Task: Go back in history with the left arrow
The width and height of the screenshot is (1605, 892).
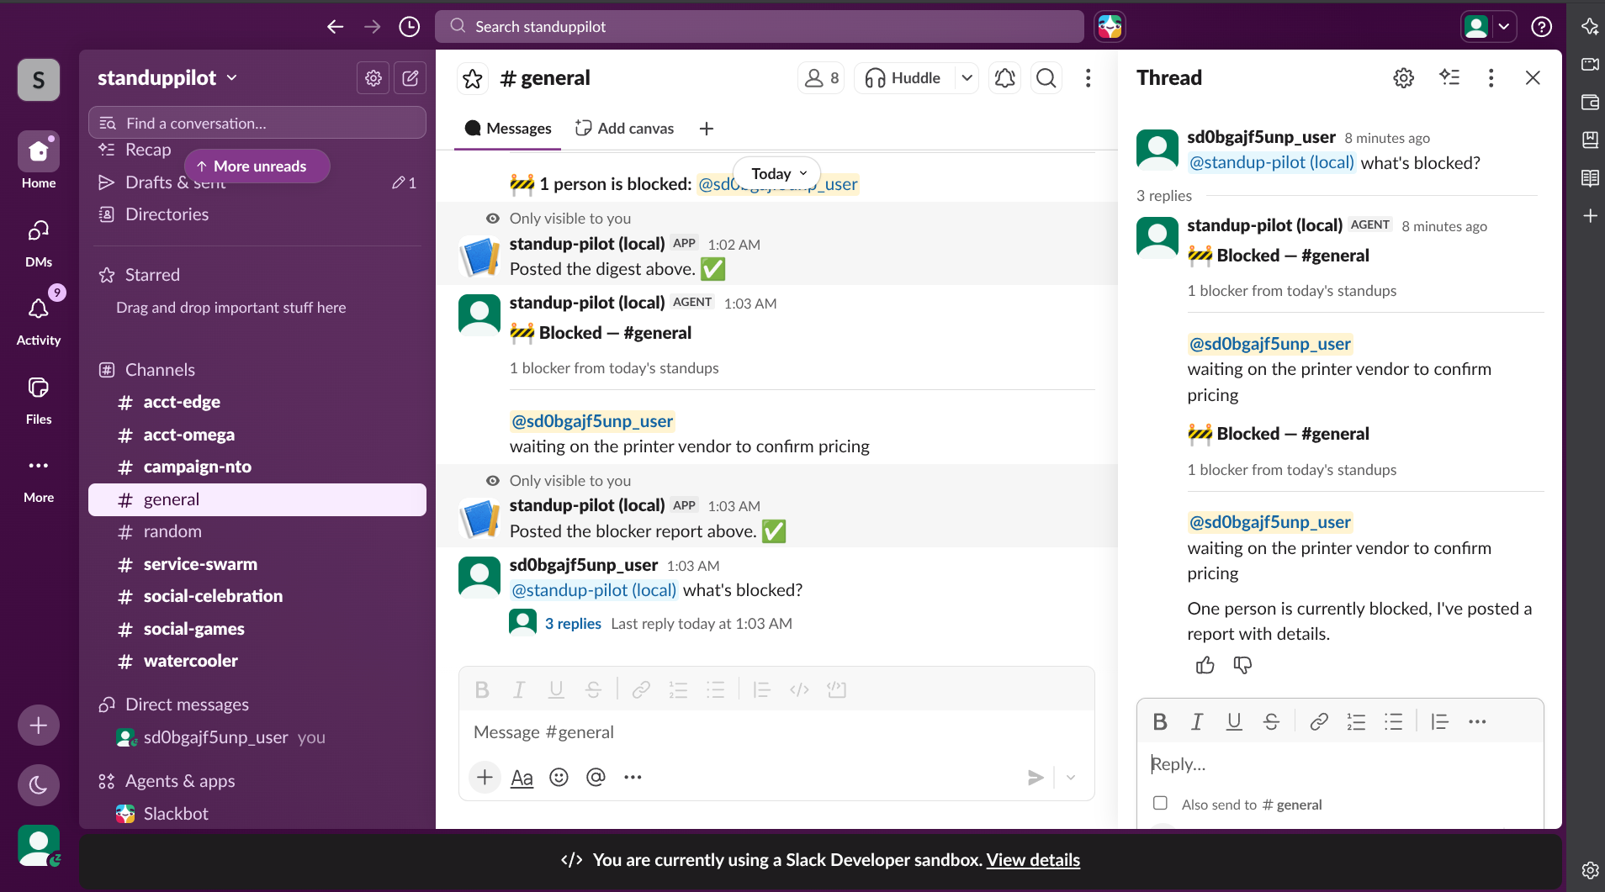Action: click(x=335, y=27)
